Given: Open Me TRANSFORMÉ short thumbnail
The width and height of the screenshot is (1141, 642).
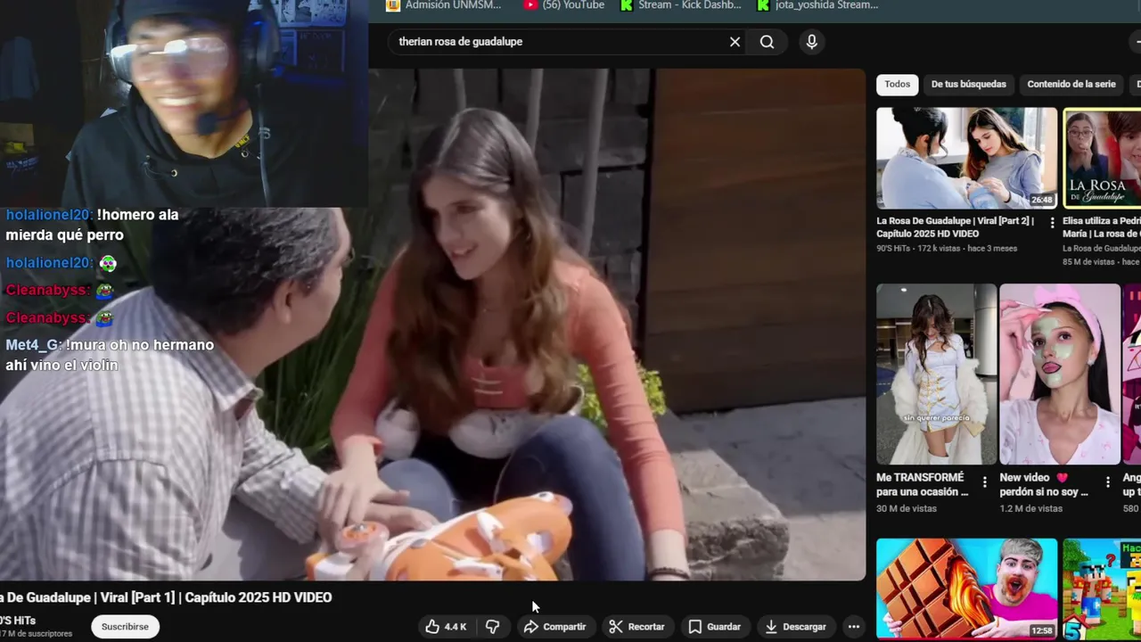Looking at the screenshot, I should pyautogui.click(x=936, y=374).
